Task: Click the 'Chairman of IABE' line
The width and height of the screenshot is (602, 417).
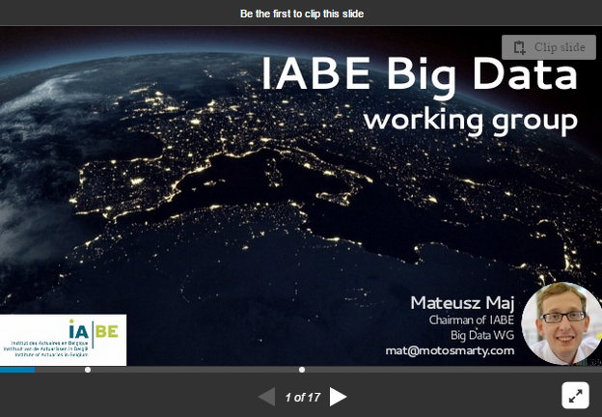Action: tap(472, 320)
